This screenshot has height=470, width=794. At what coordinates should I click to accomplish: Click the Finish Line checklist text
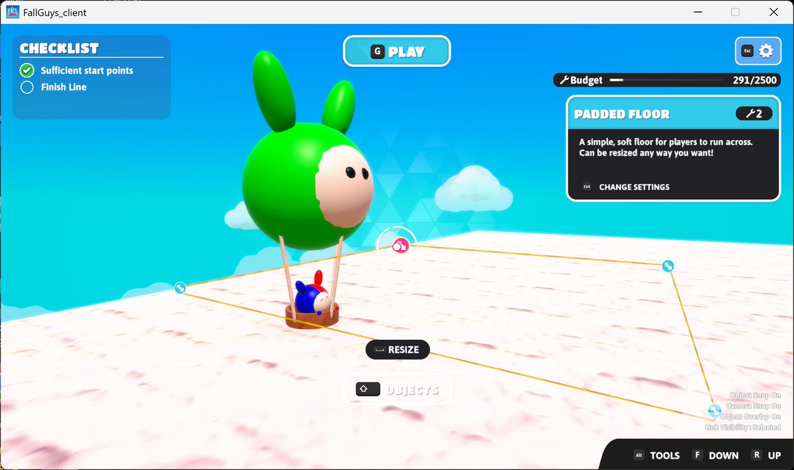(x=64, y=87)
